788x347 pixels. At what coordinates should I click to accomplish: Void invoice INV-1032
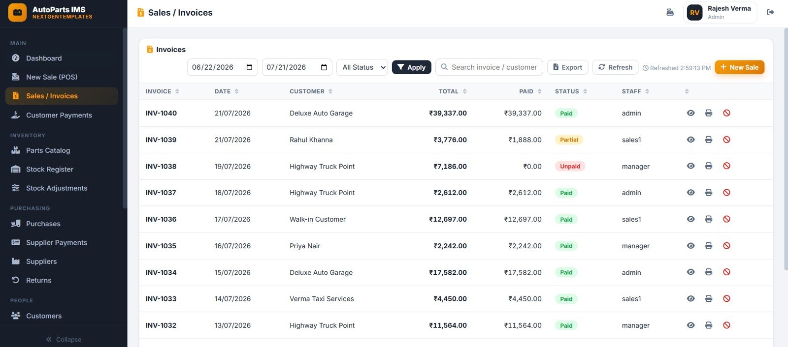726,325
